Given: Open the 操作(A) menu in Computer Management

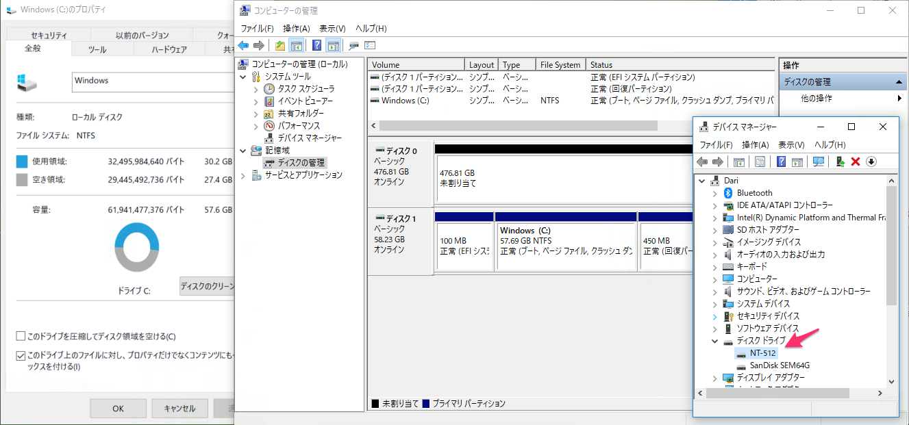Looking at the screenshot, I should pyautogui.click(x=296, y=29).
